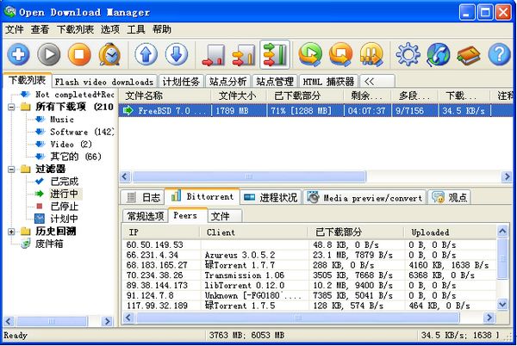Collapse the 过滤器 tree node
The width and height of the screenshot is (517, 346).
tap(11, 170)
